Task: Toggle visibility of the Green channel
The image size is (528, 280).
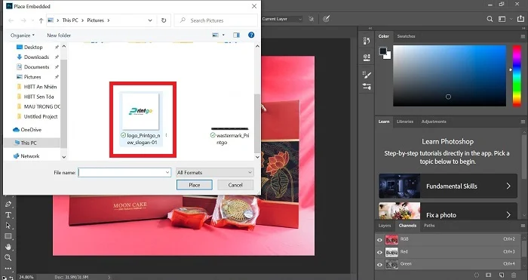Action: (380, 265)
